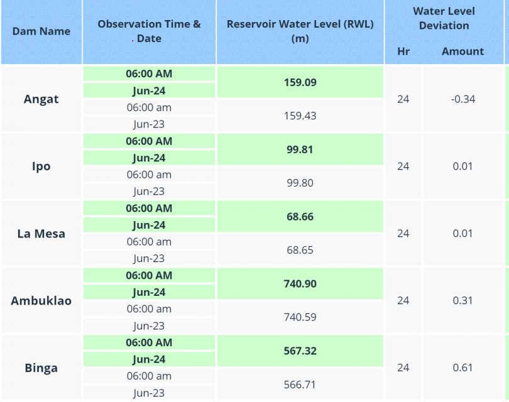Viewport: 509px width, 402px height.
Task: Select Ipo's current water level 99.81
Action: coord(300,149)
